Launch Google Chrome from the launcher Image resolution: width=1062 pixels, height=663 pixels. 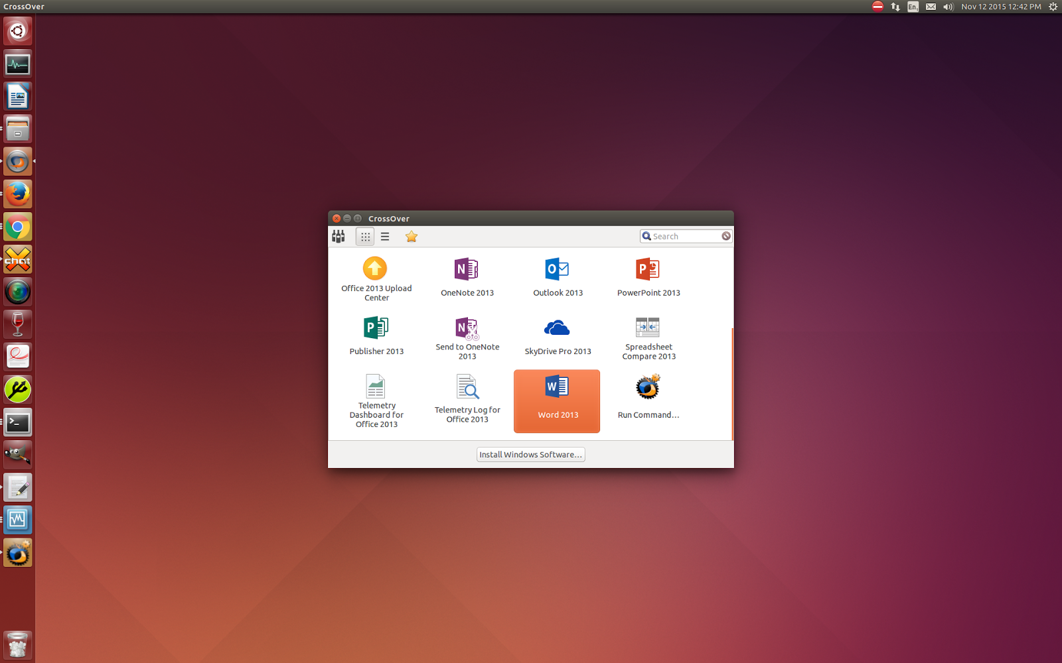point(18,227)
